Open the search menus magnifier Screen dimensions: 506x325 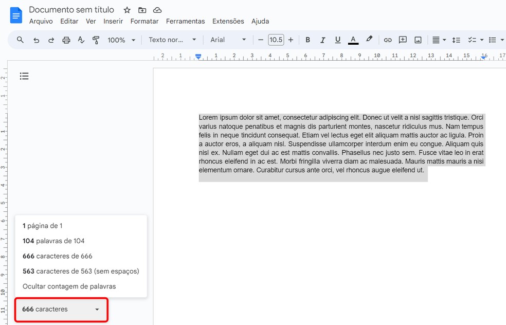tap(20, 40)
